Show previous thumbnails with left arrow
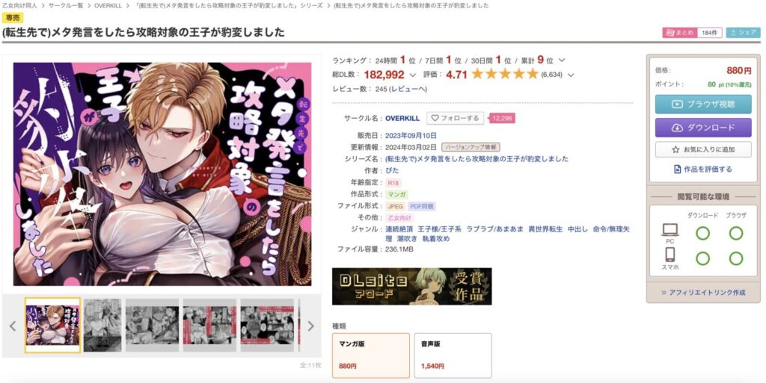This screenshot has height=383, width=766. coord(13,326)
